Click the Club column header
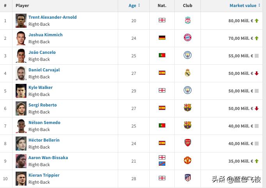This screenshot has width=266, height=188. (188, 6)
